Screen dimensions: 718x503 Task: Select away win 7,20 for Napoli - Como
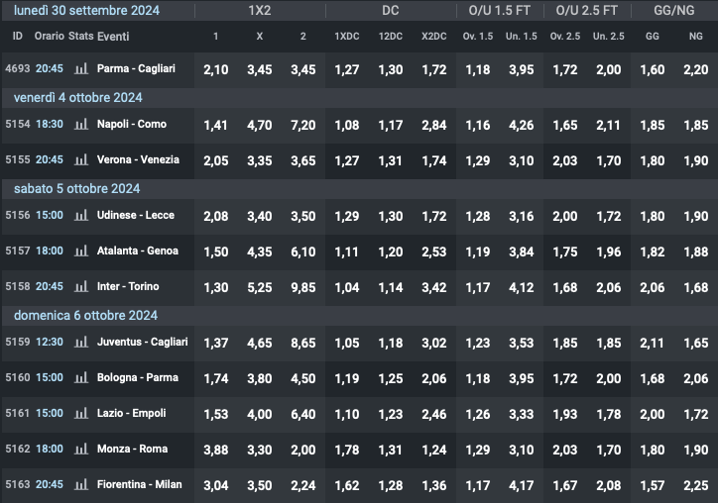point(303,126)
